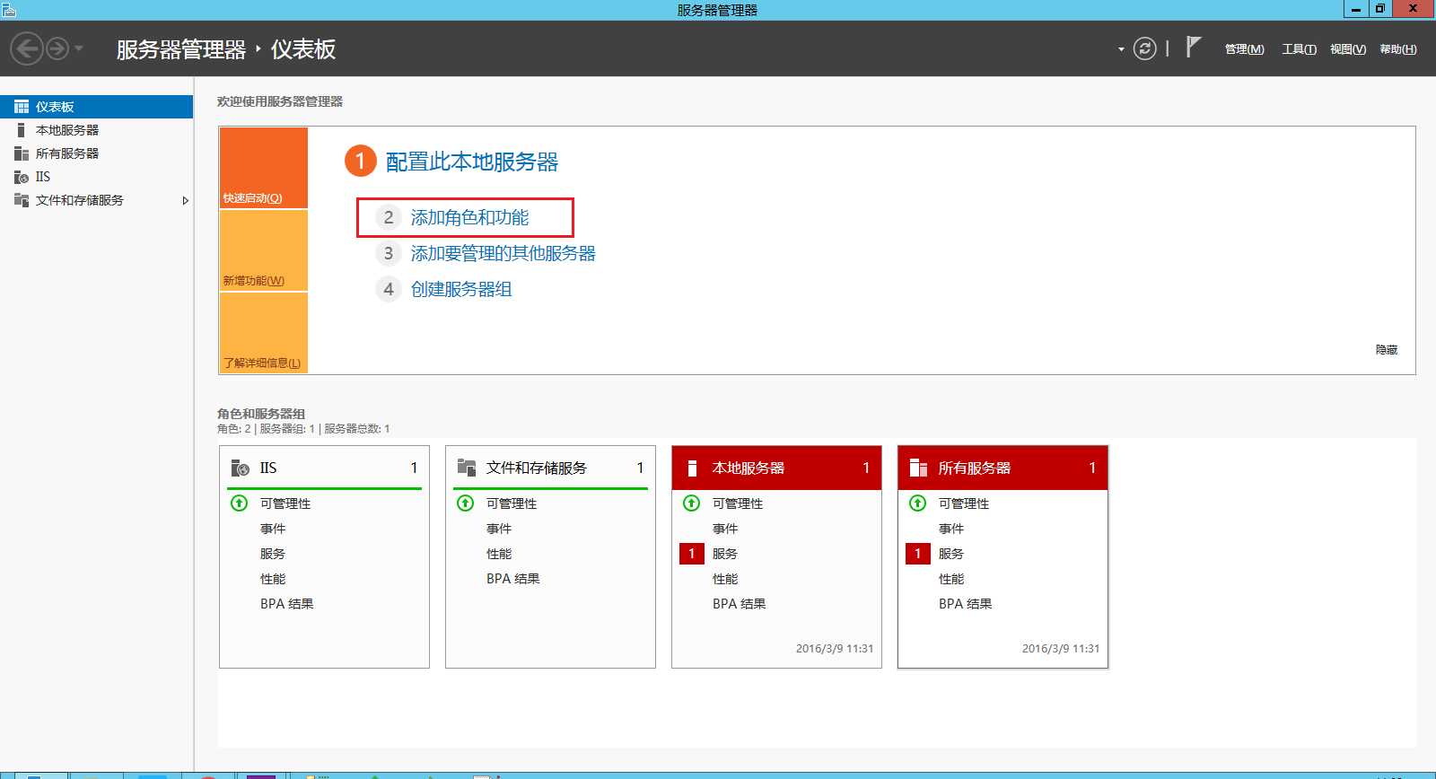Open the notifications flag icon
The width and height of the screenshot is (1436, 779).
click(x=1193, y=48)
